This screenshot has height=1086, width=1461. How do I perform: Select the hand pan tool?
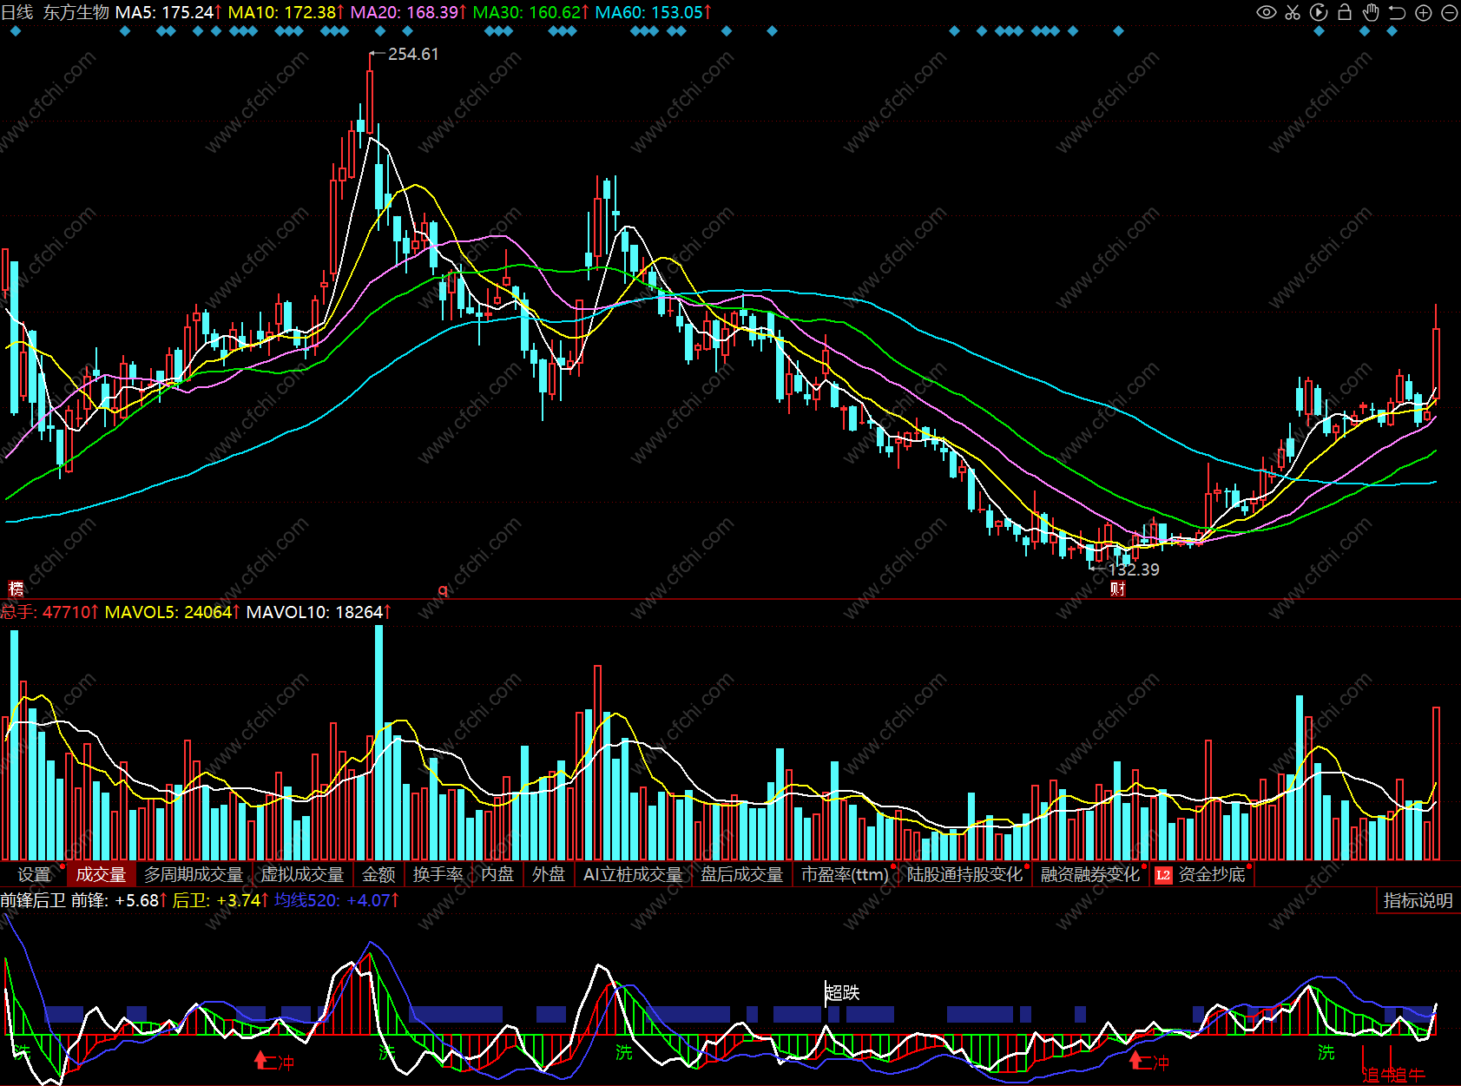(x=1371, y=12)
